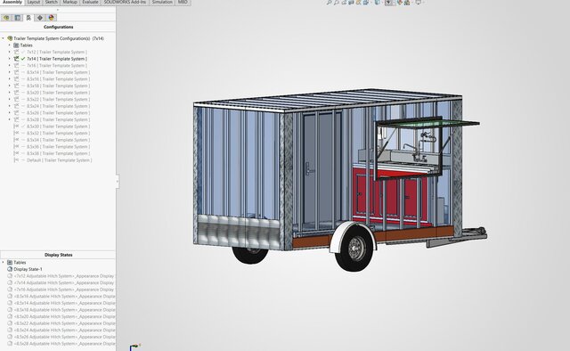Click the 7x12 Adjustable Hitch display state icon

click(x=10, y=275)
